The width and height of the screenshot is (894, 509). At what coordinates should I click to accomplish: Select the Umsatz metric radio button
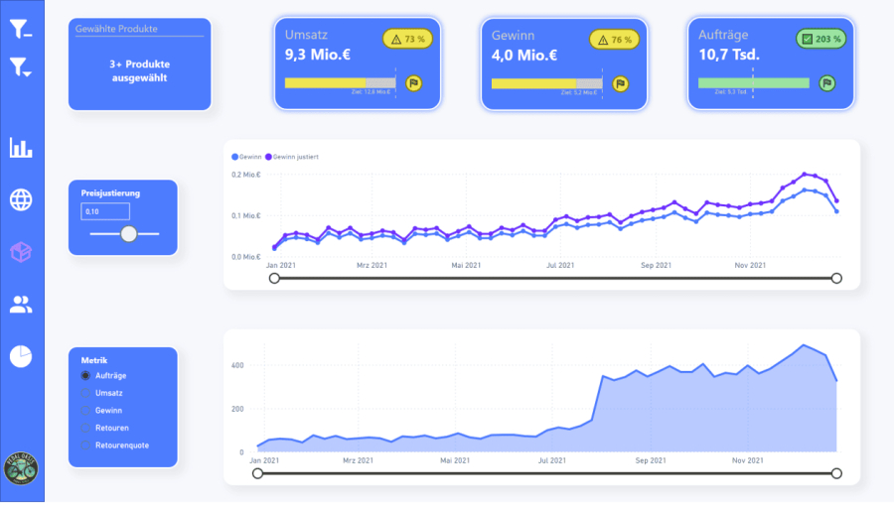86,393
